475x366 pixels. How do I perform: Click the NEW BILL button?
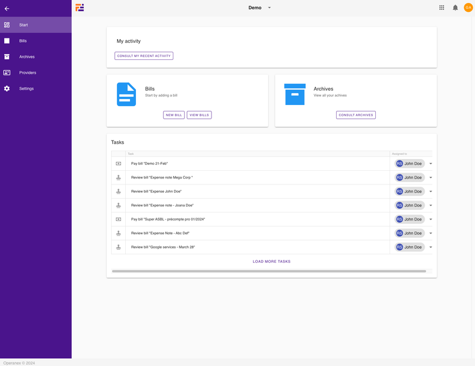(173, 114)
